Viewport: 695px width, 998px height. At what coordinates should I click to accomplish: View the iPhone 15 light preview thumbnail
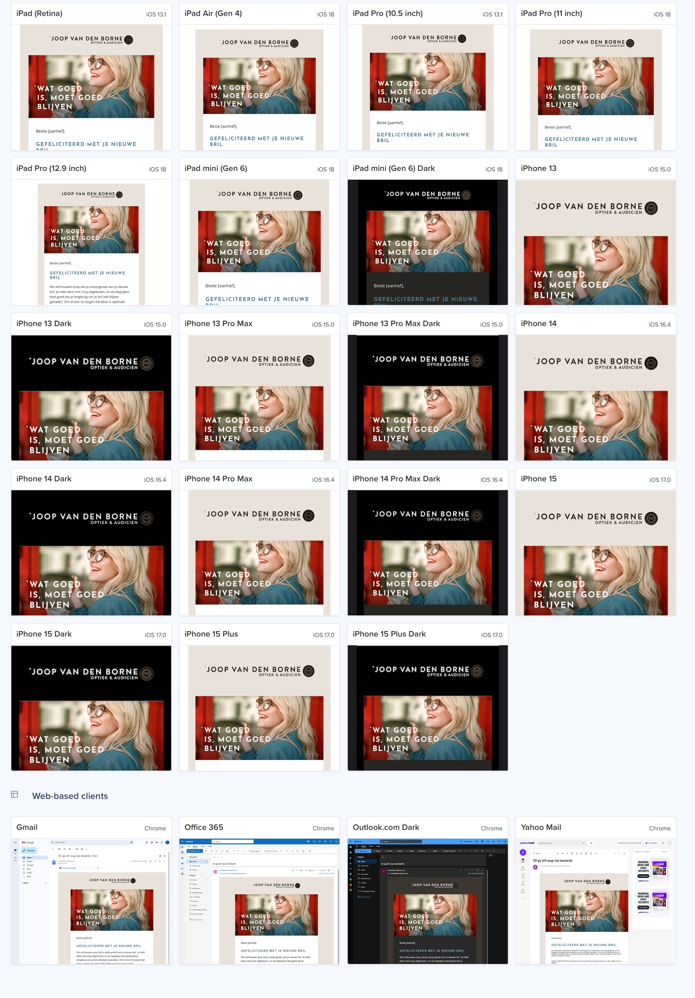[x=596, y=553]
